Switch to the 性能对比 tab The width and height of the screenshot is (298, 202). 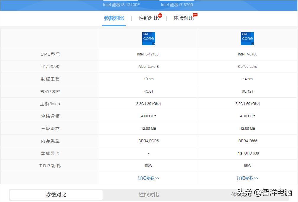[x=149, y=18]
